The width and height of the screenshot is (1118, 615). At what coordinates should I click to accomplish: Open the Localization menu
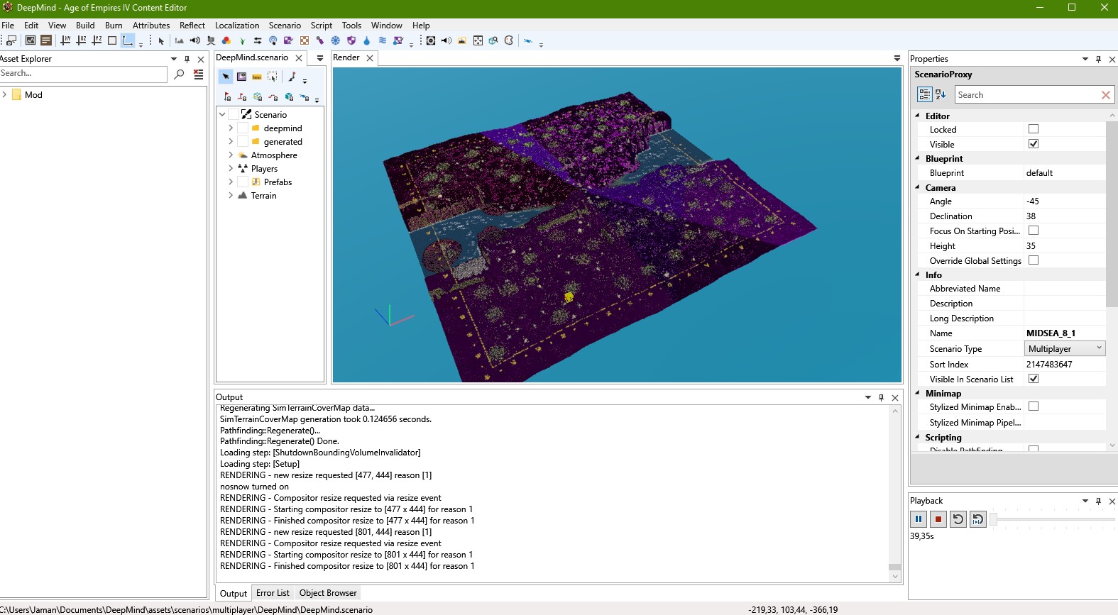(237, 25)
